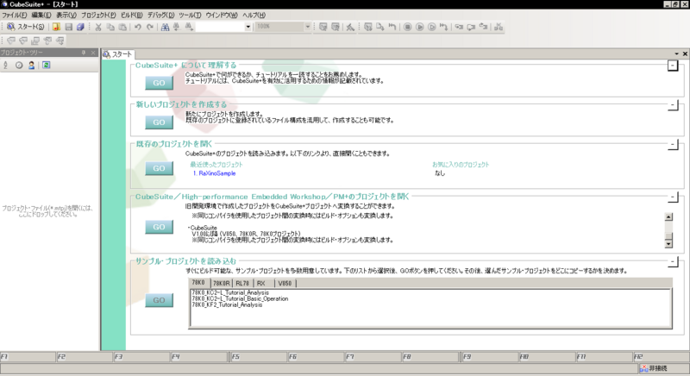
Task: Click the clock icon in project tree toolbar
Action: click(x=19, y=65)
